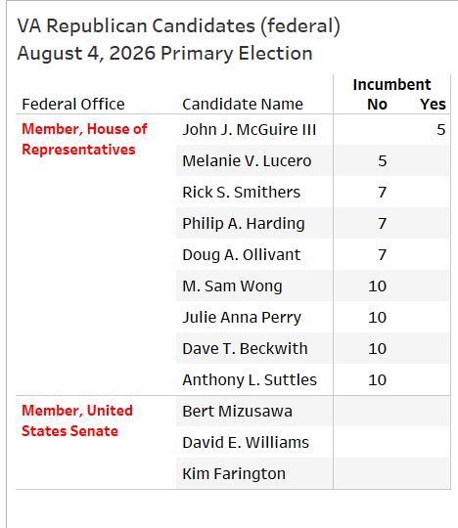Click candidate Anthony L. Suttles
Viewport: 458px width, 528px height.
tap(250, 379)
